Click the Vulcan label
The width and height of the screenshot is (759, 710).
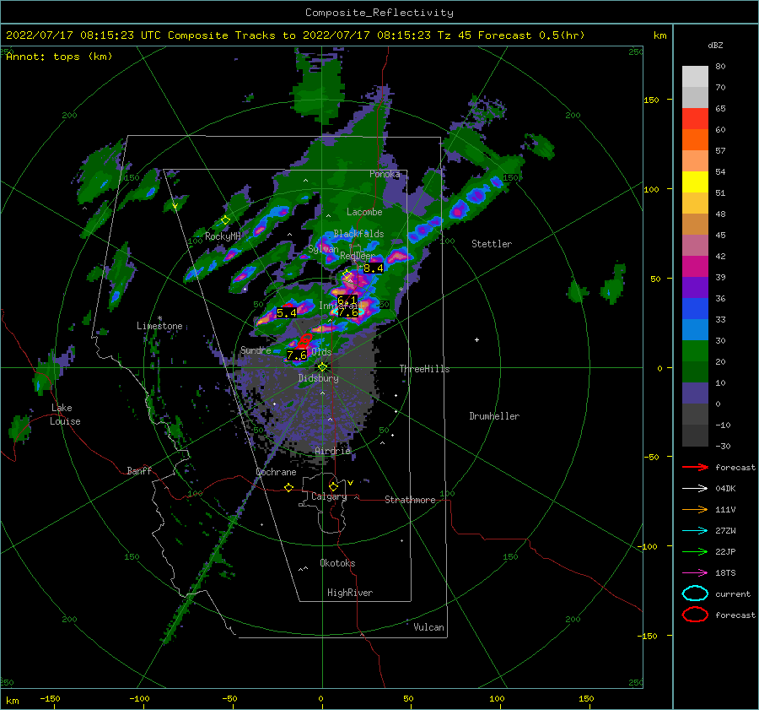[428, 627]
